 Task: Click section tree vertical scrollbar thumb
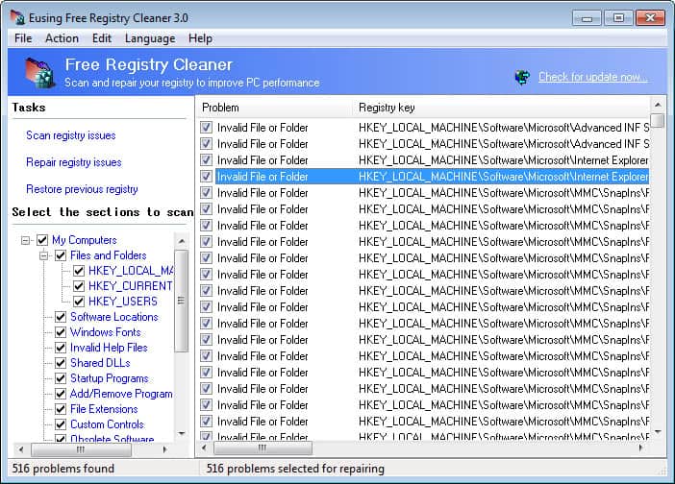(181, 301)
